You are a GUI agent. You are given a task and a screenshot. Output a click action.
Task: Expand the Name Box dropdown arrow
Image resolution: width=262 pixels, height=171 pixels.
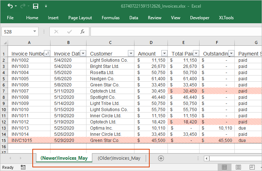coord(35,32)
